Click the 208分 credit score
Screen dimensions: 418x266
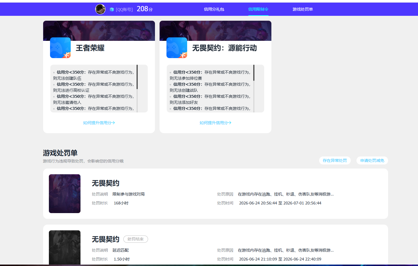[x=145, y=9]
